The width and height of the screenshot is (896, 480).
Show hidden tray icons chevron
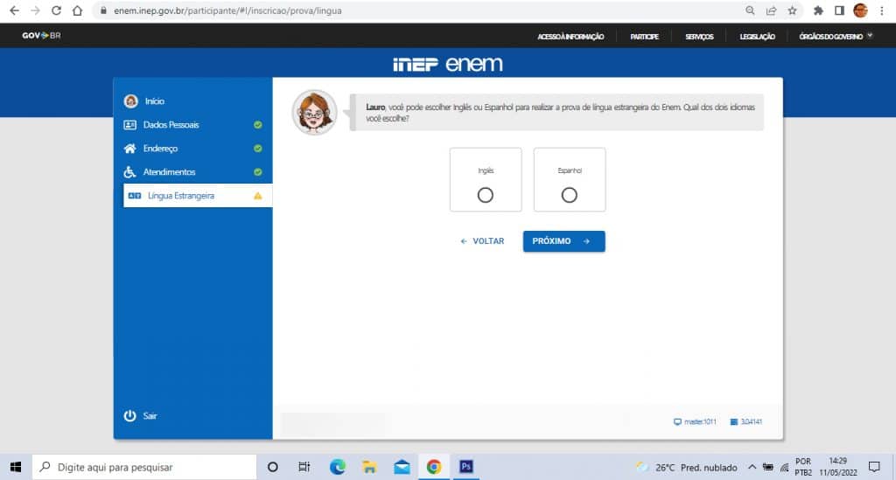(x=752, y=467)
